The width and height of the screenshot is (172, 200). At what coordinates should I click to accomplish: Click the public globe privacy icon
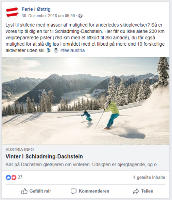tap(81, 16)
